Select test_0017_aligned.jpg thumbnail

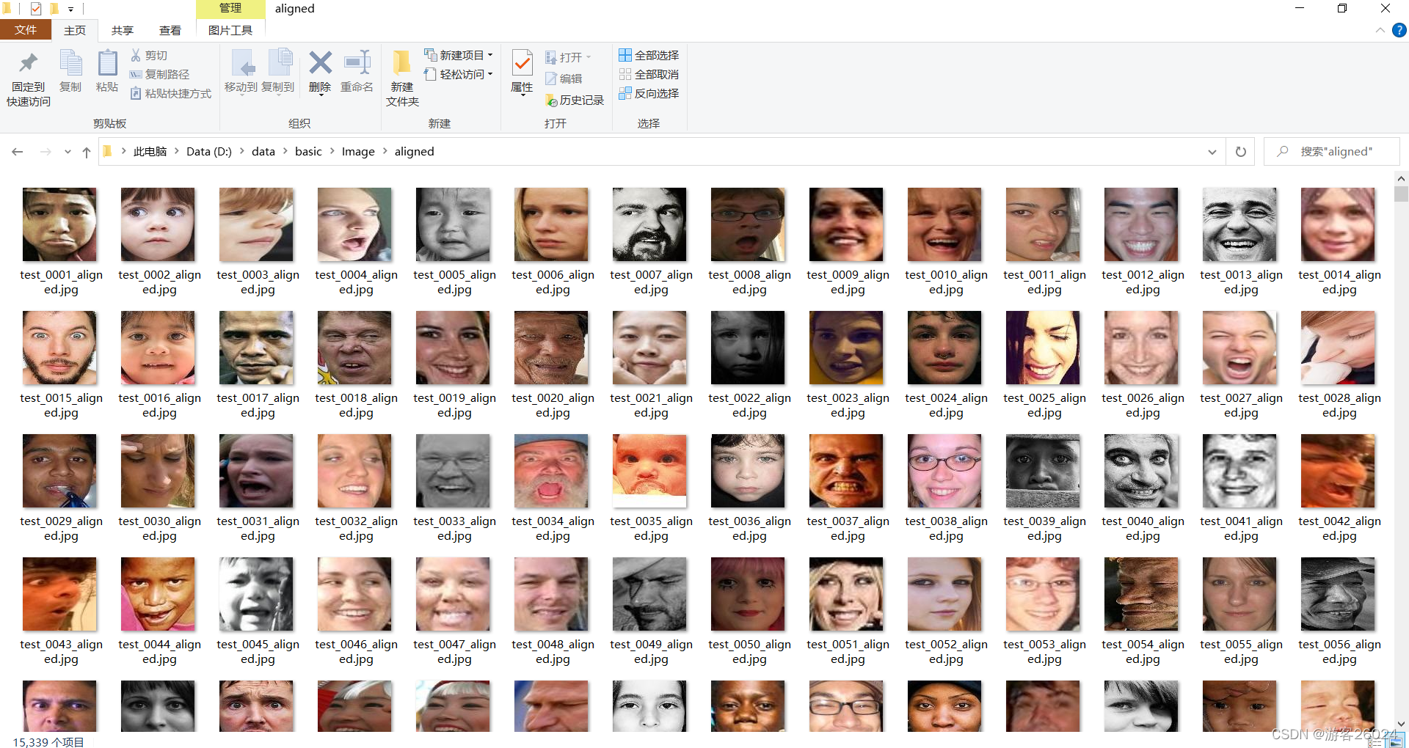coord(256,348)
